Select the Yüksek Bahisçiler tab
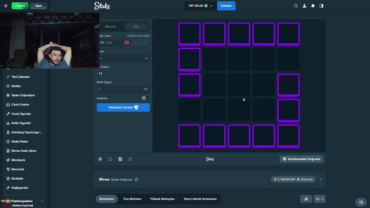 pos(162,199)
